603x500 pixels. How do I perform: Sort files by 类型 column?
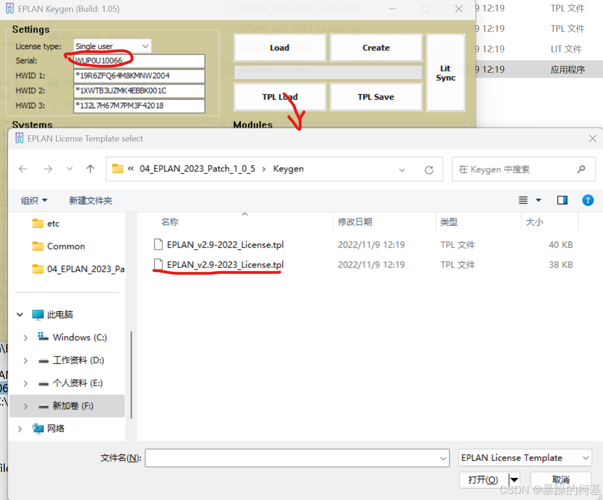click(449, 222)
